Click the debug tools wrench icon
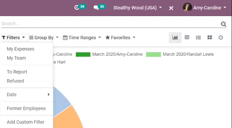Image resolution: width=232 pixels, height=128 pixels. [171, 8]
